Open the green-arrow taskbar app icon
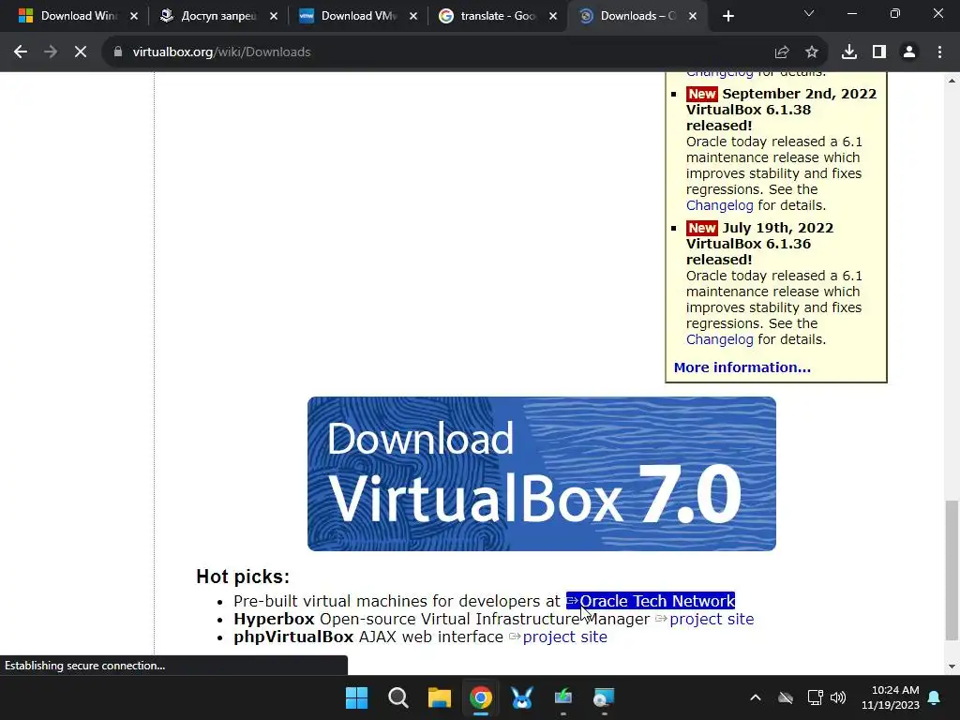Image resolution: width=960 pixels, height=720 pixels. pos(563,697)
